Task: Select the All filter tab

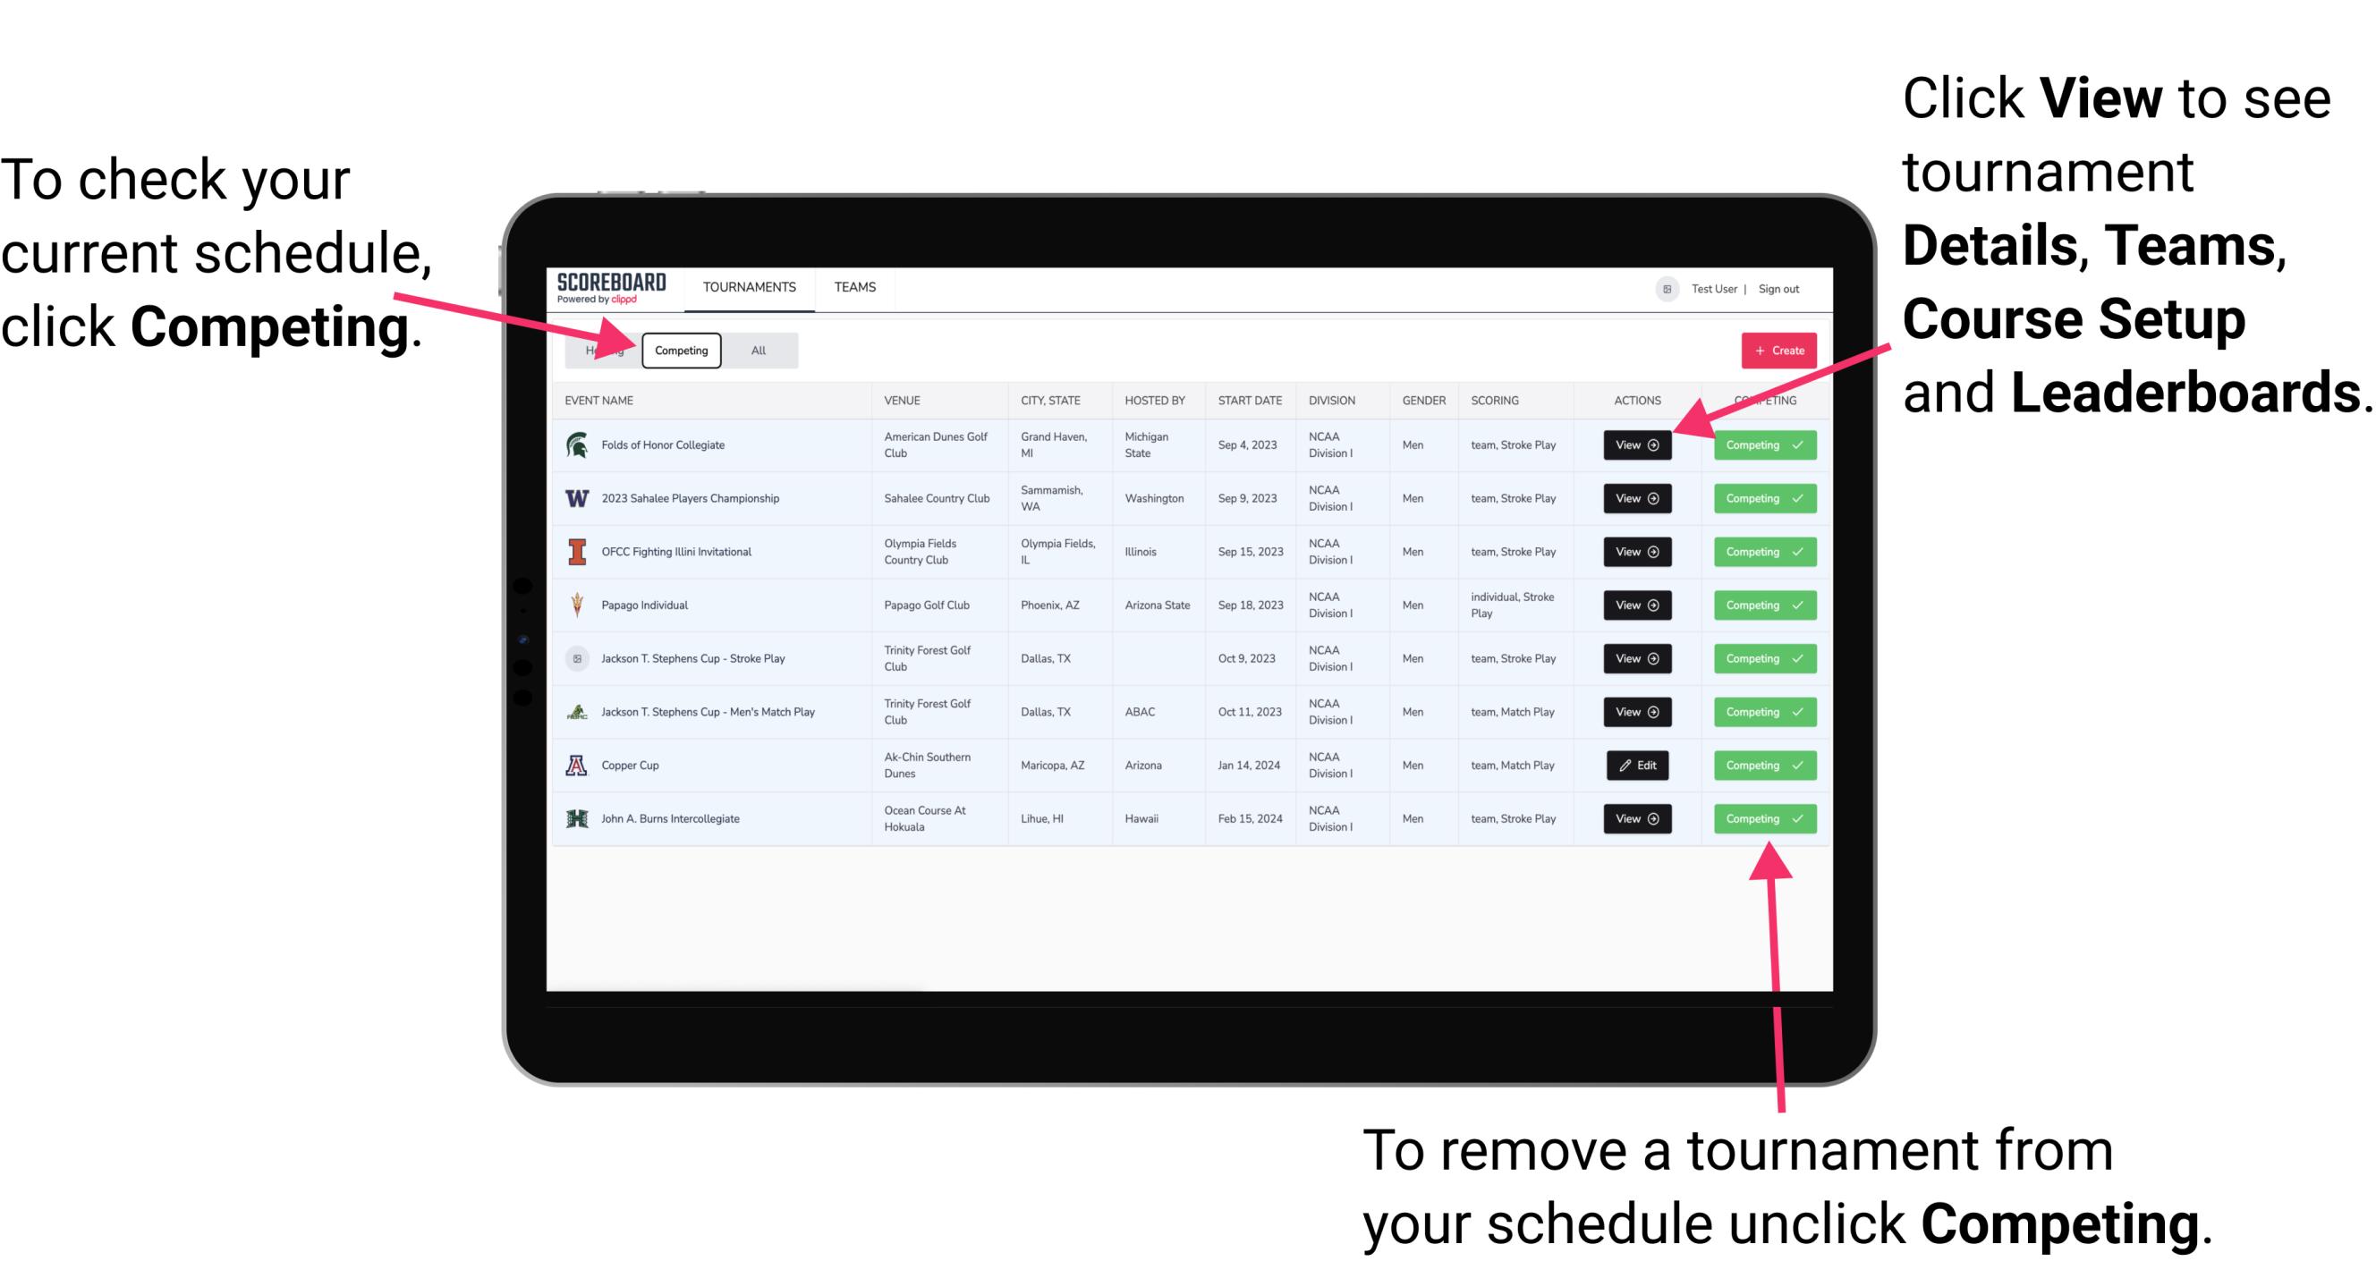Action: point(754,351)
